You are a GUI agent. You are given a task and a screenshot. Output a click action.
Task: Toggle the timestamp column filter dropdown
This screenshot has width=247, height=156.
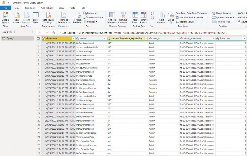73,38
